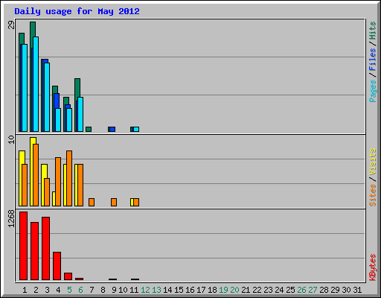This screenshot has height=298, width=381.
Task: Click the red KBytes bar for day 3
Action: [45, 249]
